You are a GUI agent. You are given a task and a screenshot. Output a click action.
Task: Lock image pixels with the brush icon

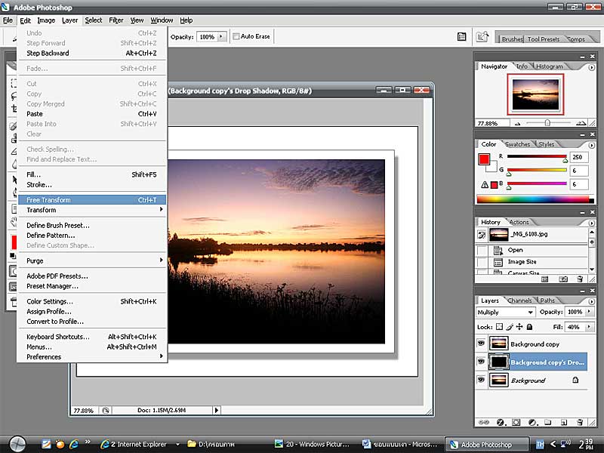(510, 327)
